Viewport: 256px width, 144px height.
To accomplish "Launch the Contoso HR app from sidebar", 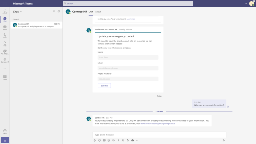I will [x=4, y=60].
